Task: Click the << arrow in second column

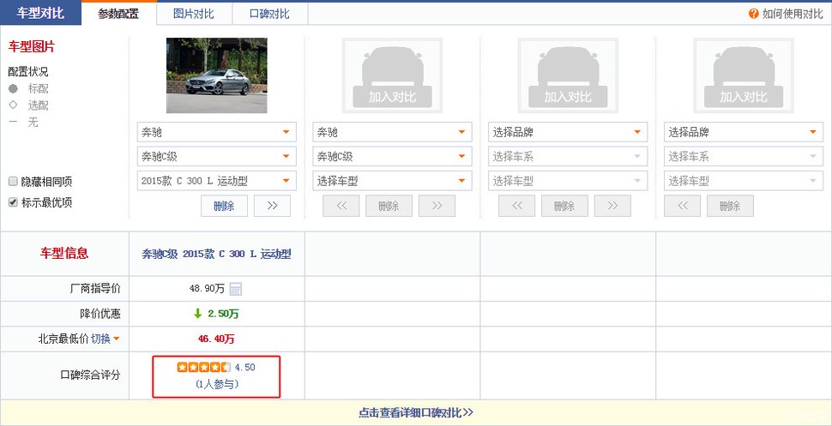Action: (341, 206)
